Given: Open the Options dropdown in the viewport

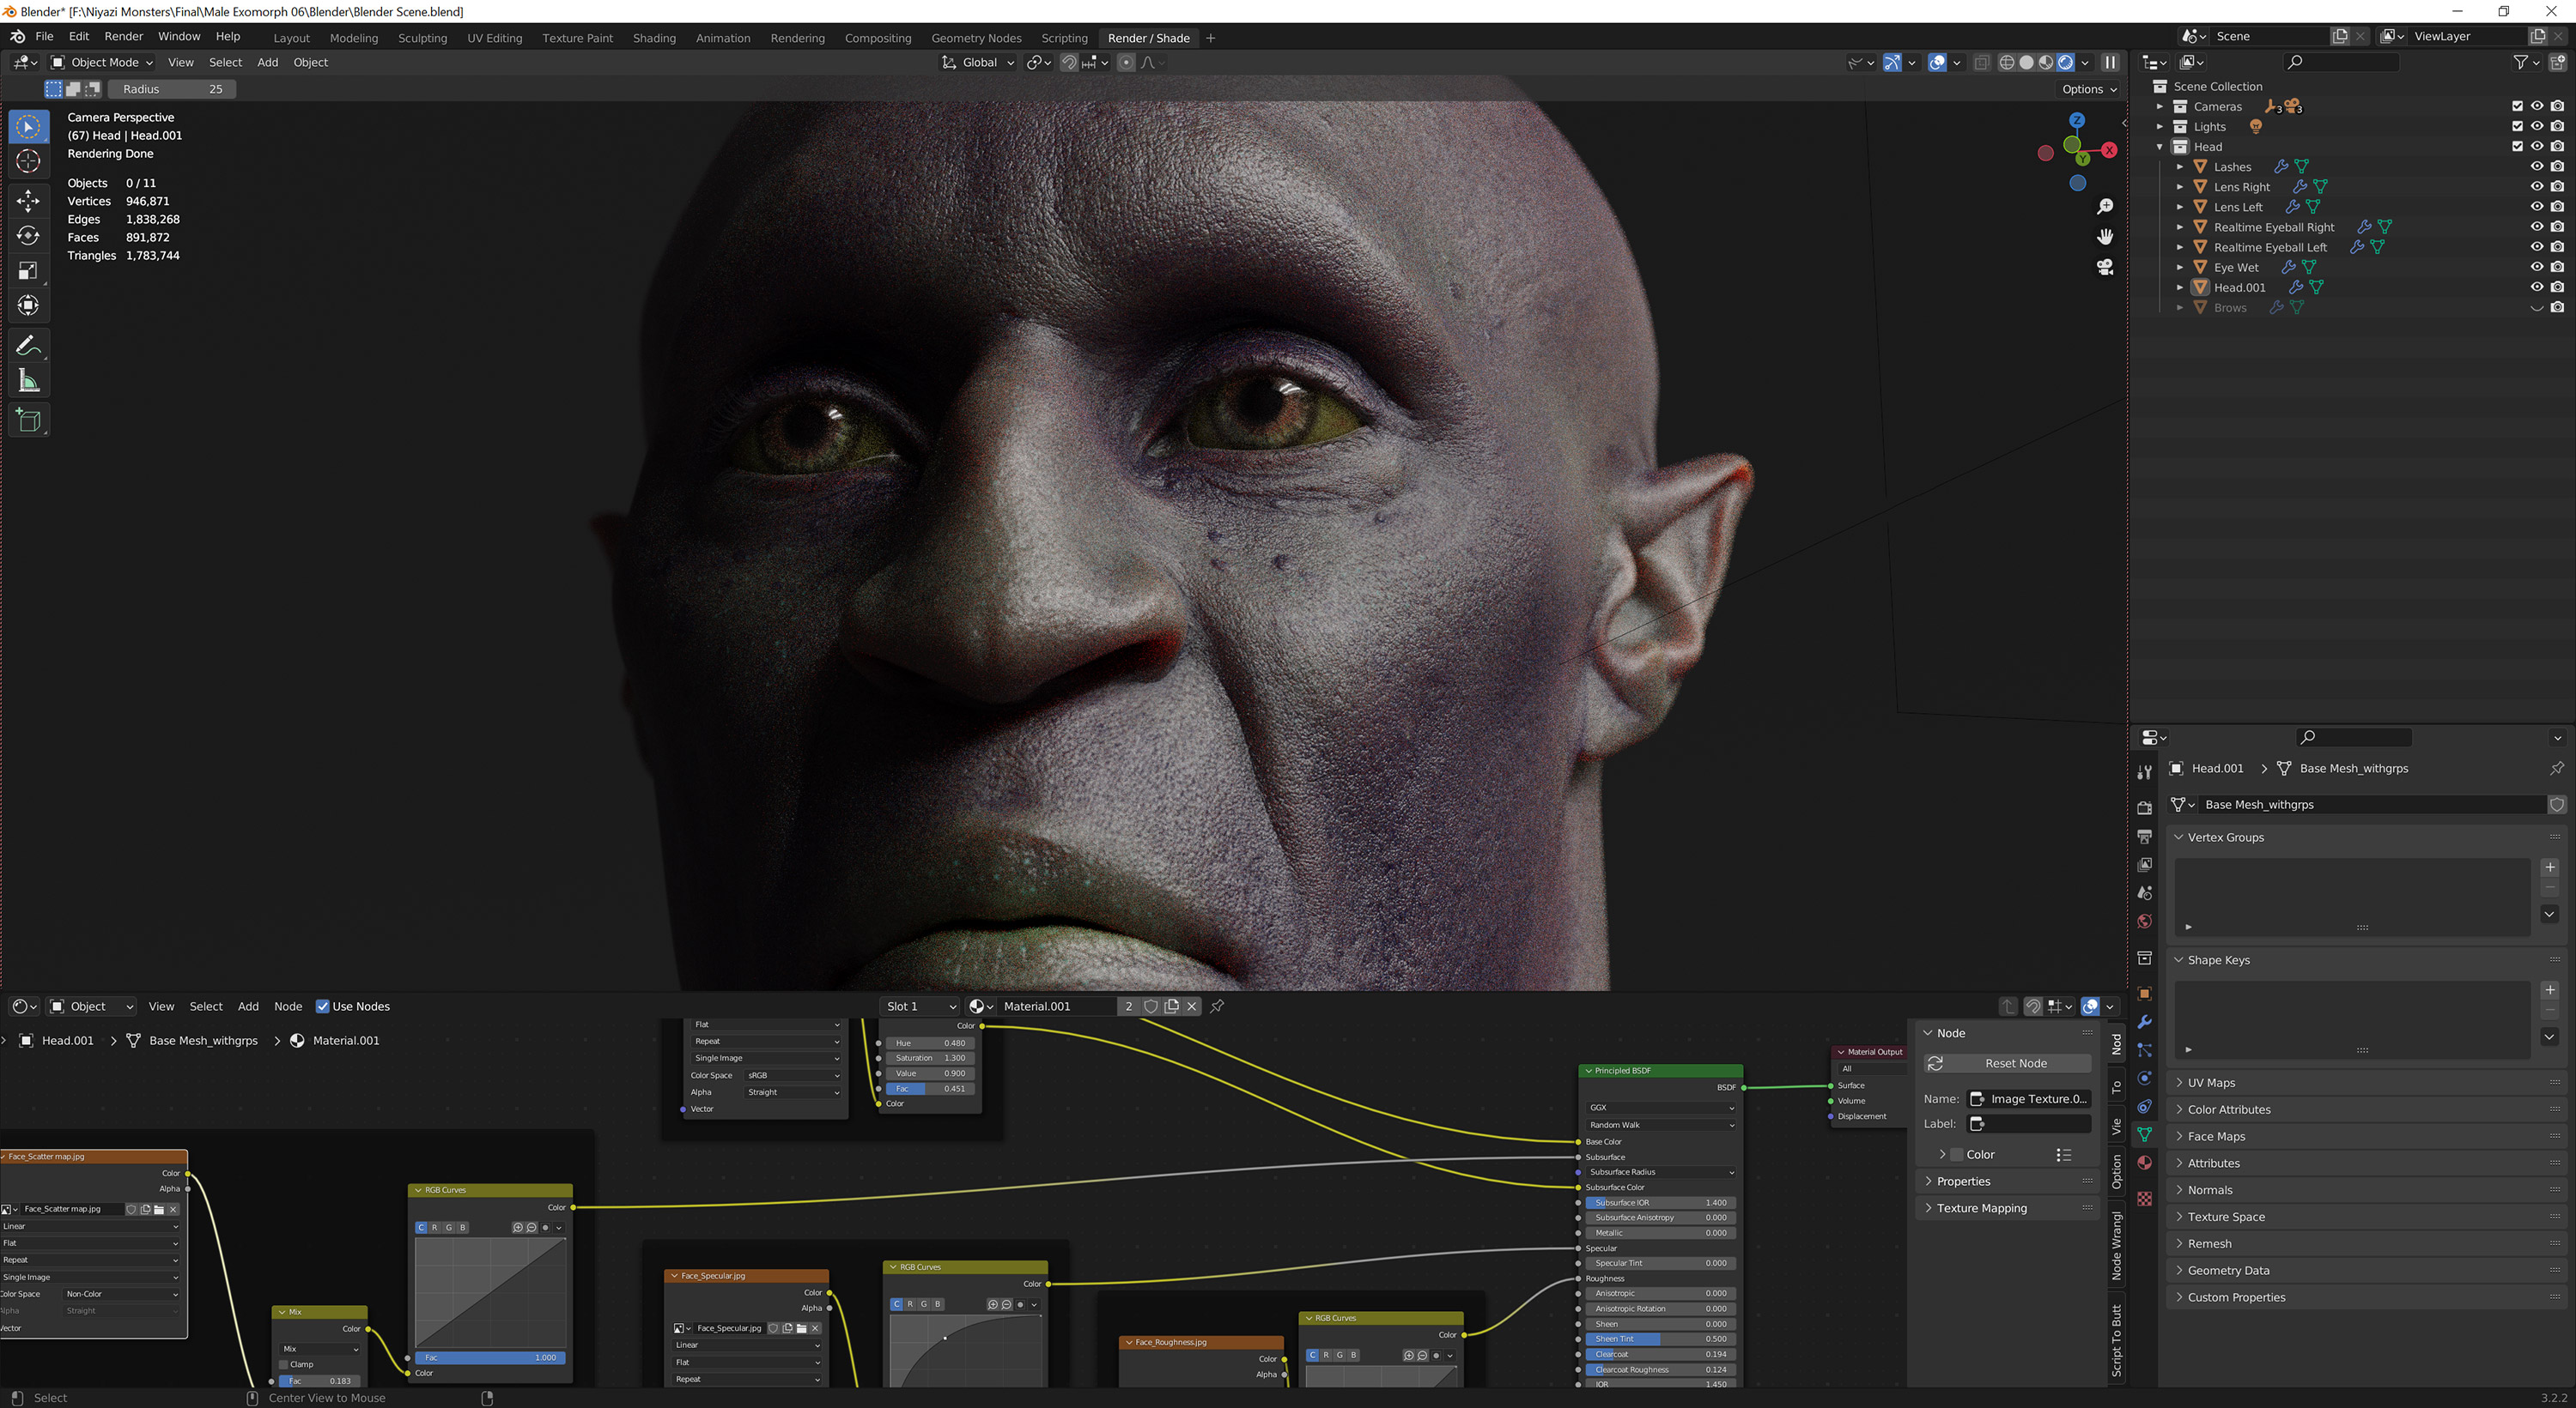Looking at the screenshot, I should coord(2089,89).
